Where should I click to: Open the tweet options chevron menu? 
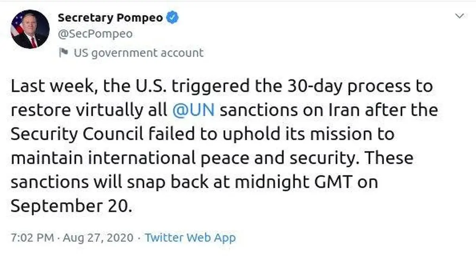click(459, 16)
